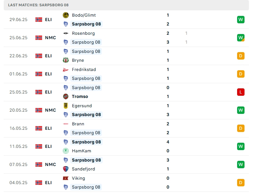Screen dimensions: 253x193
Task: Click the Bryne club crest
Action: 66,60
